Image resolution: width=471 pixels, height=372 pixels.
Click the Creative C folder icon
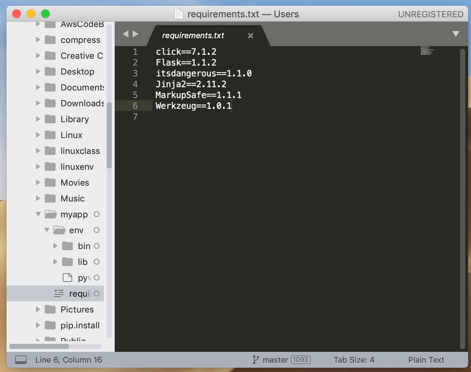[50, 56]
